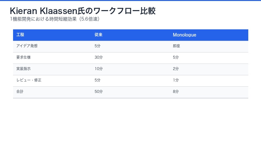Select the '10分' cell in the 従来 column

(99, 69)
